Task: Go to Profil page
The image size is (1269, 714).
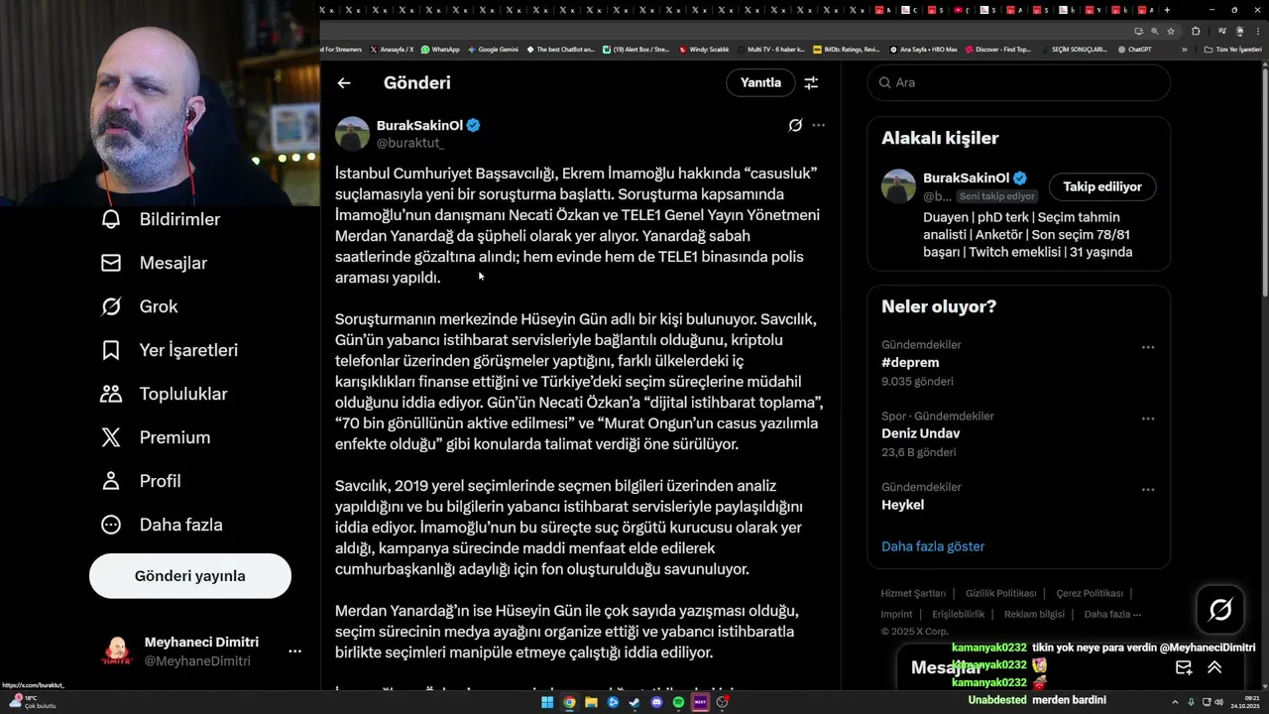Action: 140,481
